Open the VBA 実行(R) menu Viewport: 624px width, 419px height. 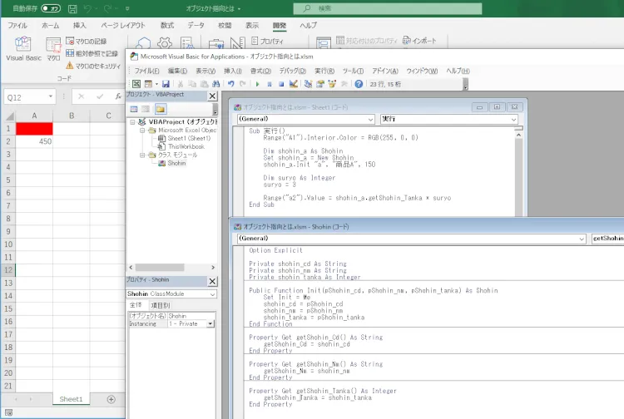point(324,71)
